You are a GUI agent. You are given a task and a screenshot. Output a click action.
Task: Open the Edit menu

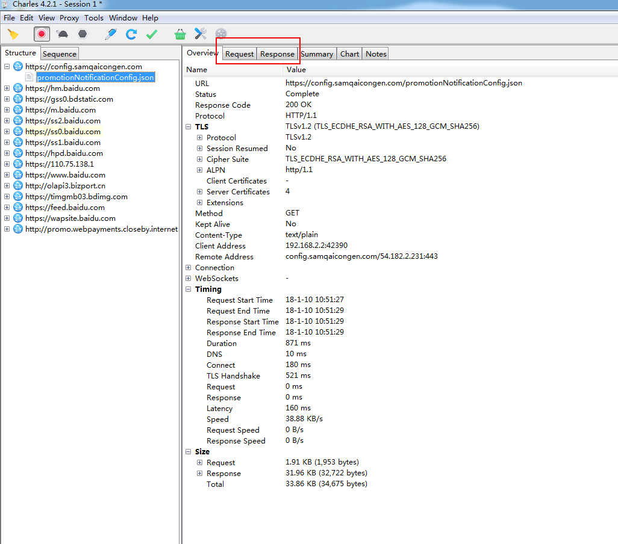[x=27, y=17]
